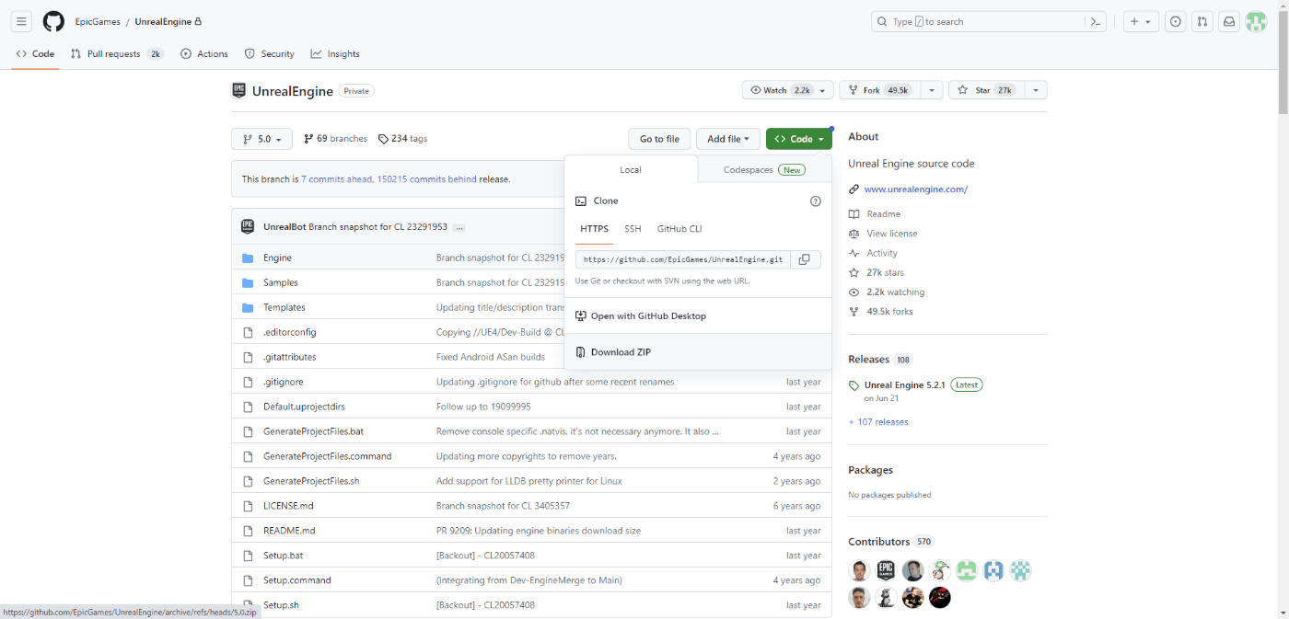Focus the search input field
This screenshot has width=1289, height=619.
[x=976, y=21]
